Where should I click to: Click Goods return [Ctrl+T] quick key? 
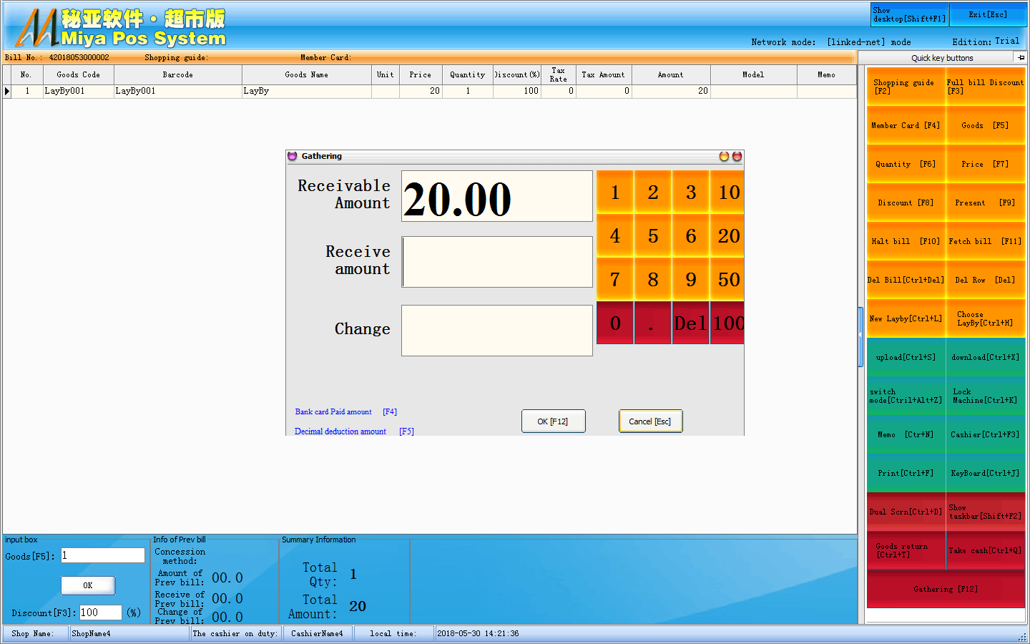pos(906,550)
